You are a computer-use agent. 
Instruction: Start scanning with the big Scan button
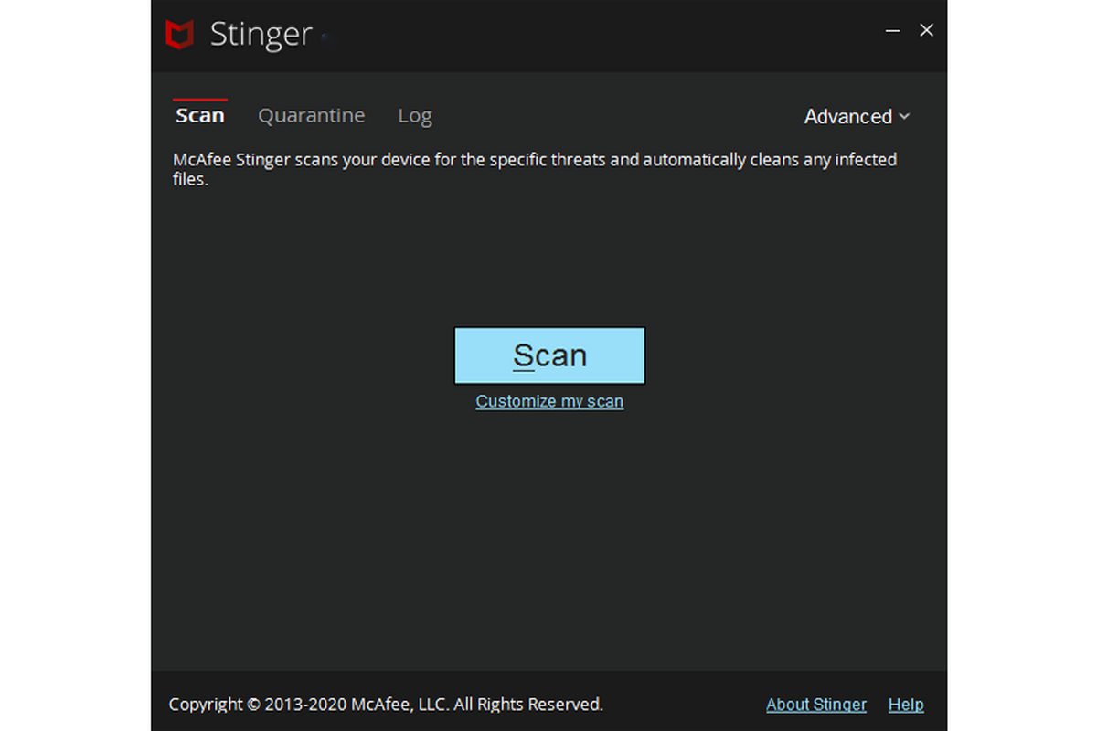point(549,355)
